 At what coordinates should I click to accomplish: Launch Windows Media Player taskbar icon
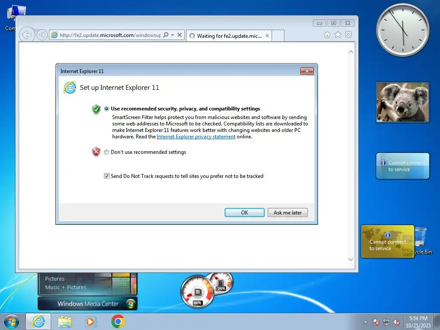click(91, 321)
